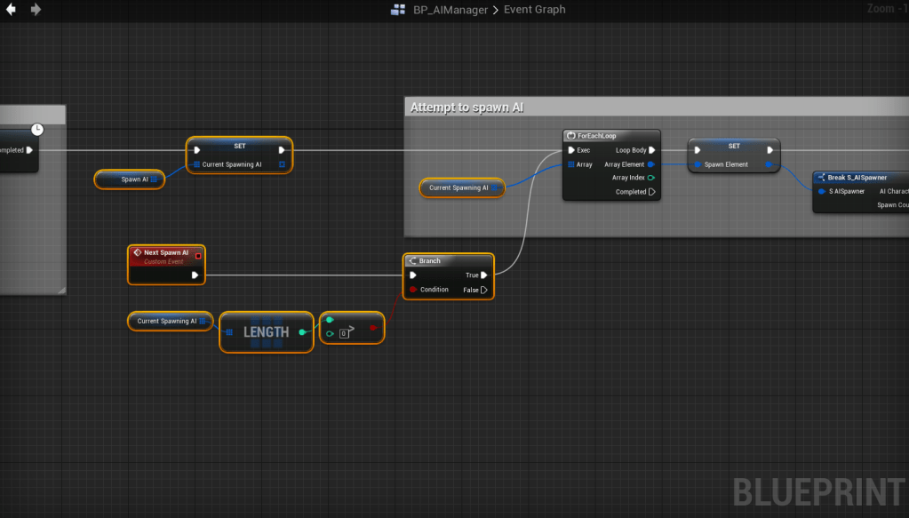
Task: Open BP_AIManager from the breadcrumb
Action: (x=451, y=10)
